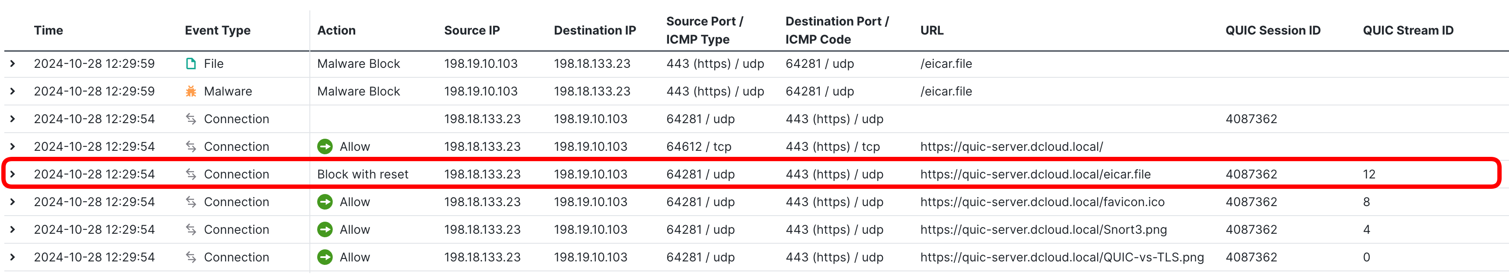This screenshot has width=1509, height=280.
Task: Click the File event document icon
Action: point(191,63)
